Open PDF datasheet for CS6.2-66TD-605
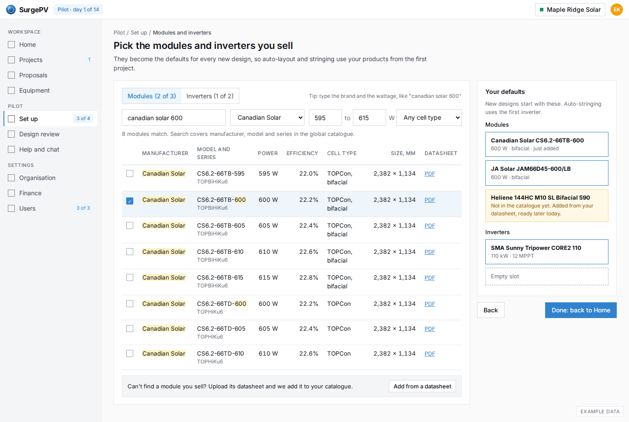The width and height of the screenshot is (629, 422). click(x=430, y=329)
